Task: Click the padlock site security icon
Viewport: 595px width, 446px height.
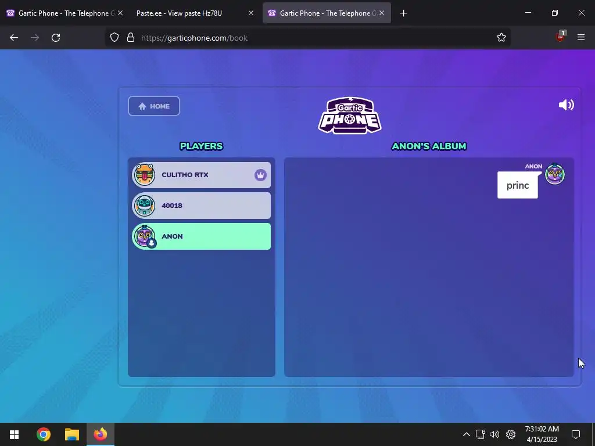Action: (x=131, y=38)
